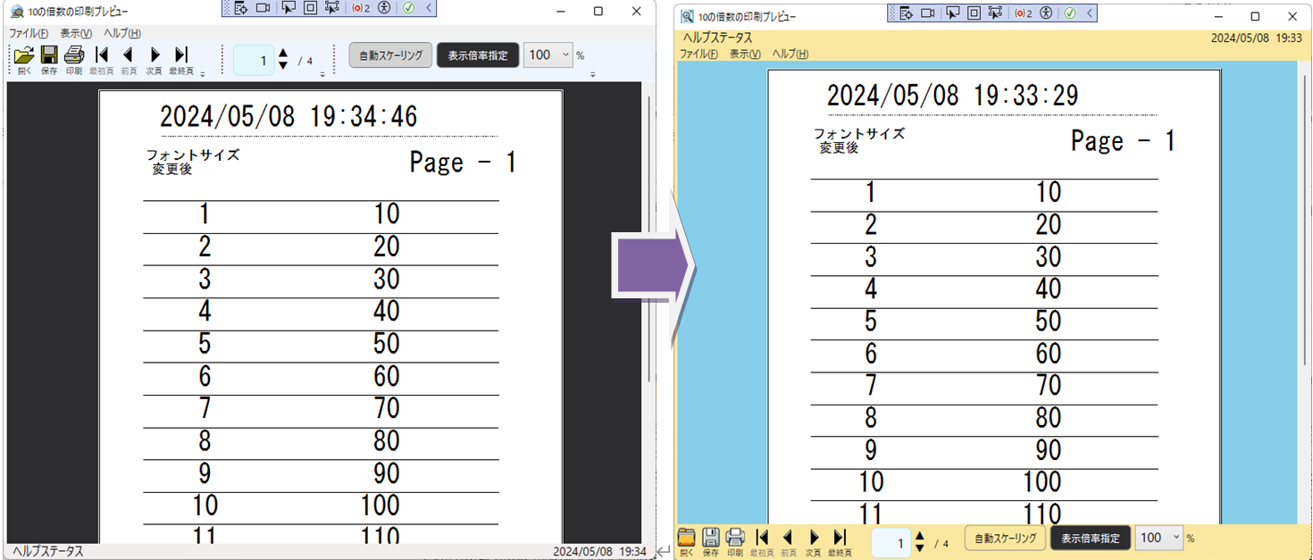Open 表示(V) menu in the right window
1313x560 pixels.
(x=744, y=54)
